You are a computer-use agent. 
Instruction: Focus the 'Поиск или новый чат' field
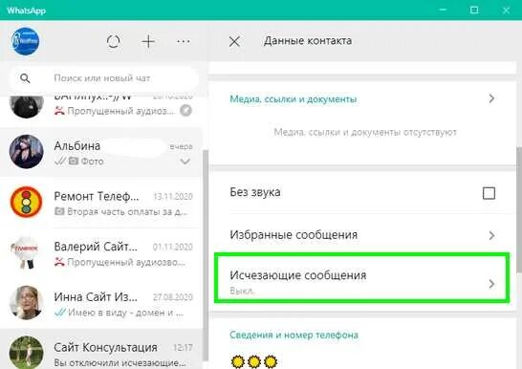coord(104,78)
